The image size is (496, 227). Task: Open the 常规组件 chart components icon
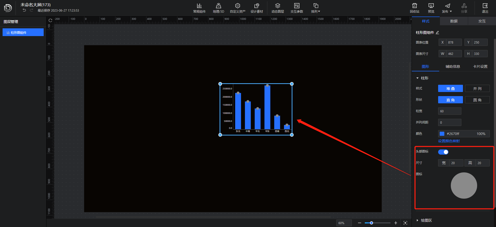[x=199, y=6]
